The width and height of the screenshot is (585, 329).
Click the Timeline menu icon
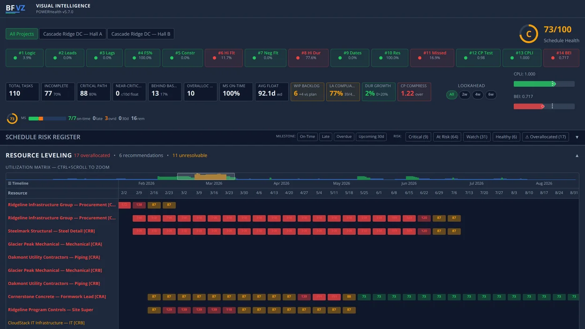[9, 183]
